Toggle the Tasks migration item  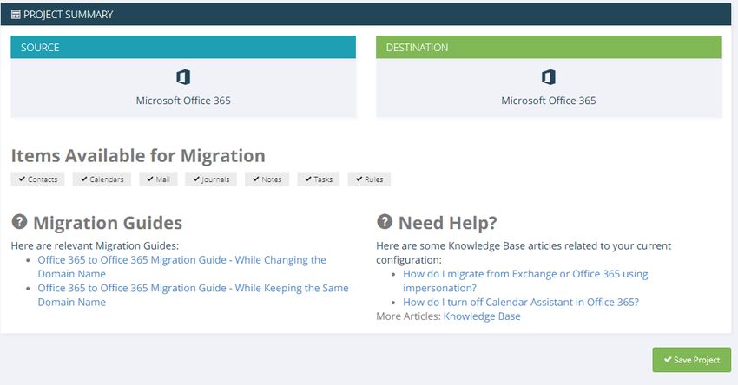point(318,179)
